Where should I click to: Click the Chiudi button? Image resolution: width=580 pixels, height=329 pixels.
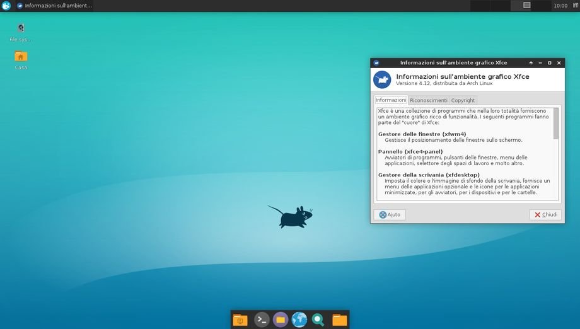545,215
